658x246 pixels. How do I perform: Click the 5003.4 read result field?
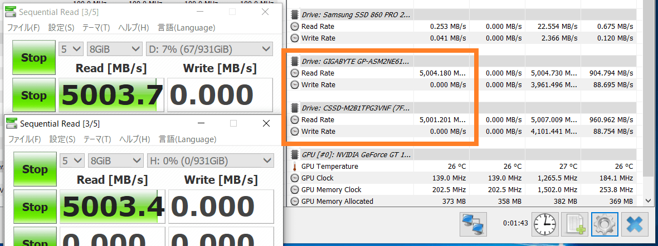coord(112,207)
